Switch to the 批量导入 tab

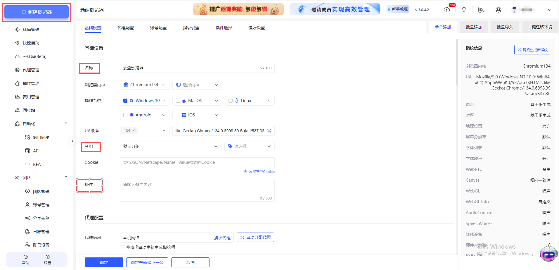pos(504,27)
